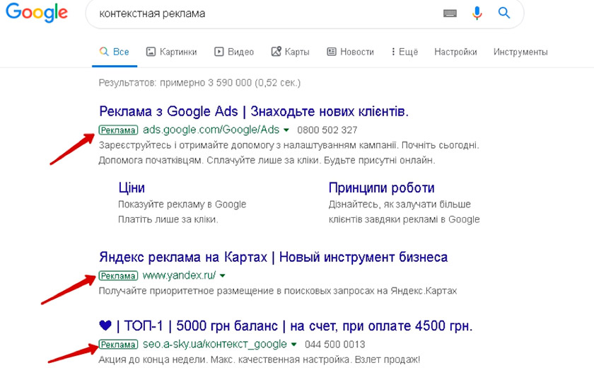The width and height of the screenshot is (594, 380).
Task: Expand dropdown arrow next to www.yandex.ru/
Action: (x=223, y=276)
